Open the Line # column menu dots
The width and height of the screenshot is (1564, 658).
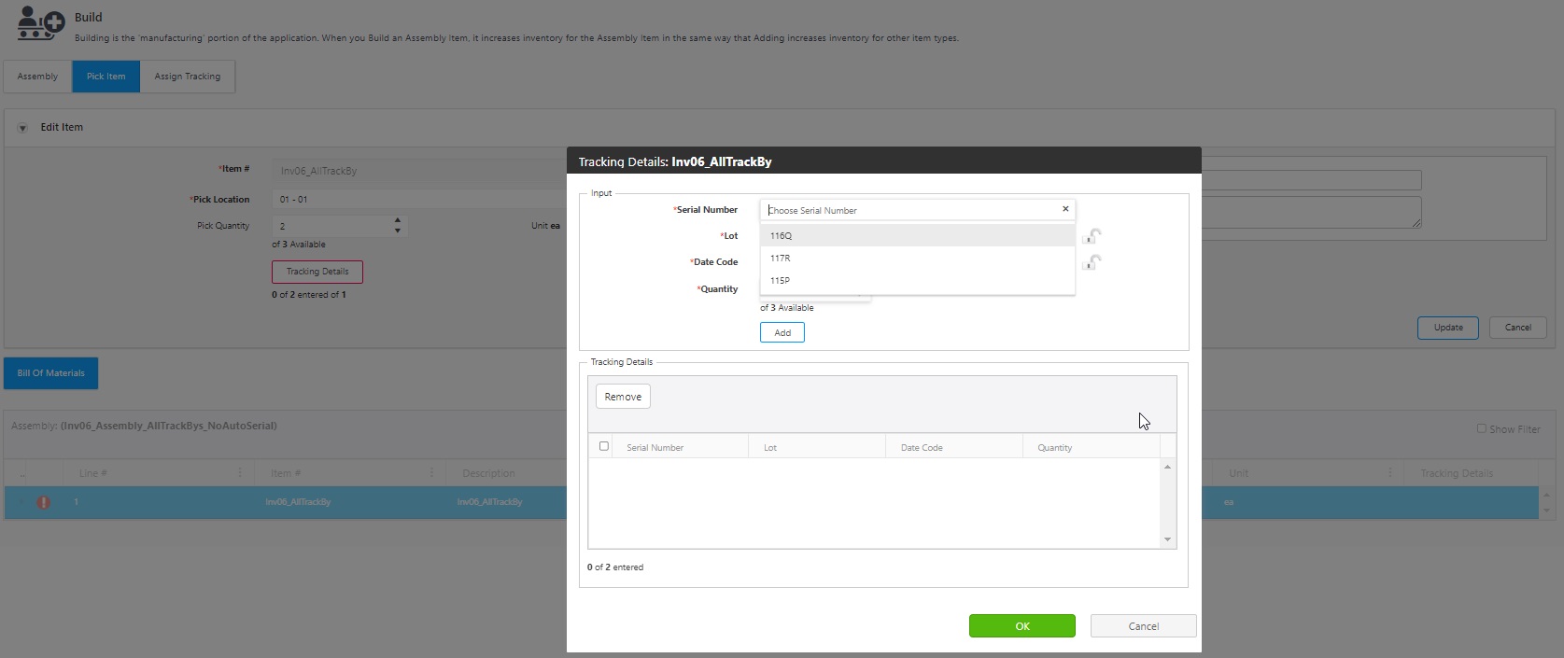pyautogui.click(x=240, y=473)
